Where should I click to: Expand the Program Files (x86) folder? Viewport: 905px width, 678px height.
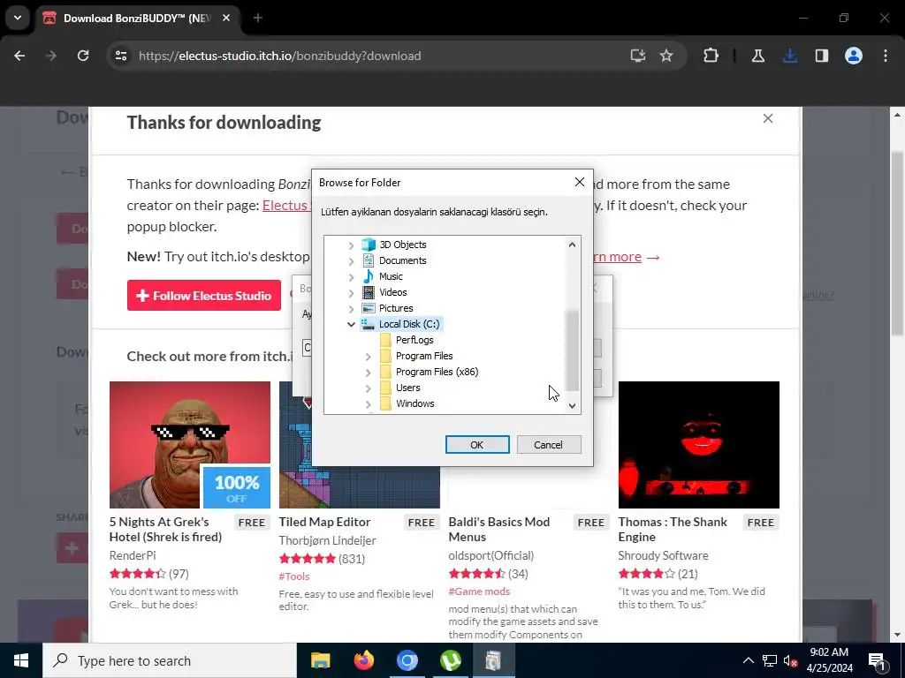pos(368,373)
